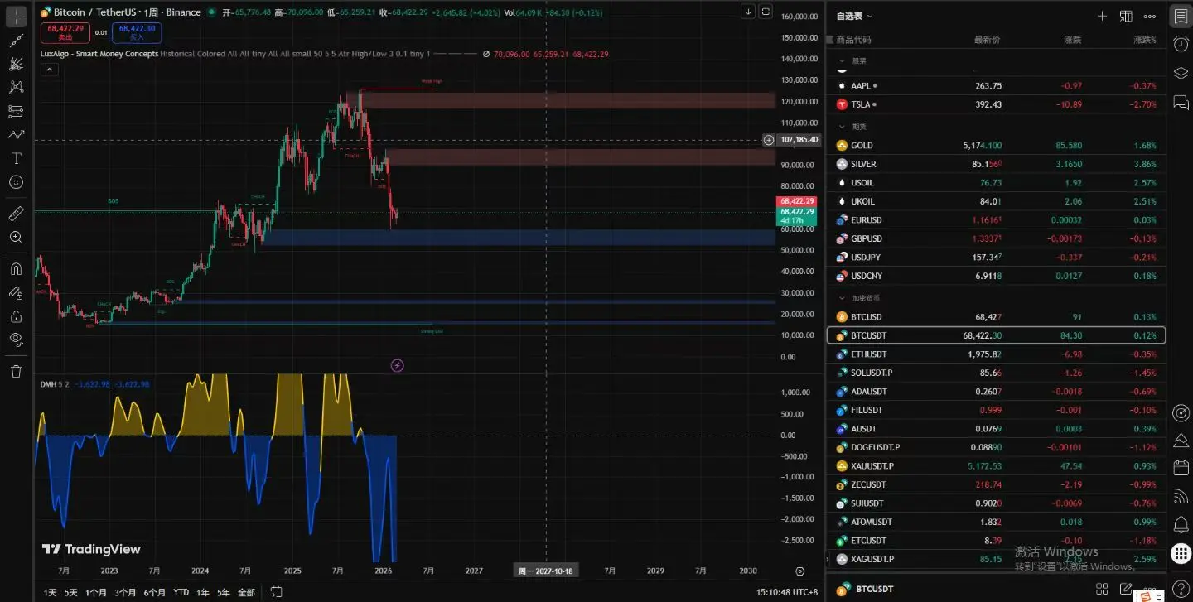Remove drawings with the trash icon
Viewport: 1193px width, 602px height.
coord(16,371)
